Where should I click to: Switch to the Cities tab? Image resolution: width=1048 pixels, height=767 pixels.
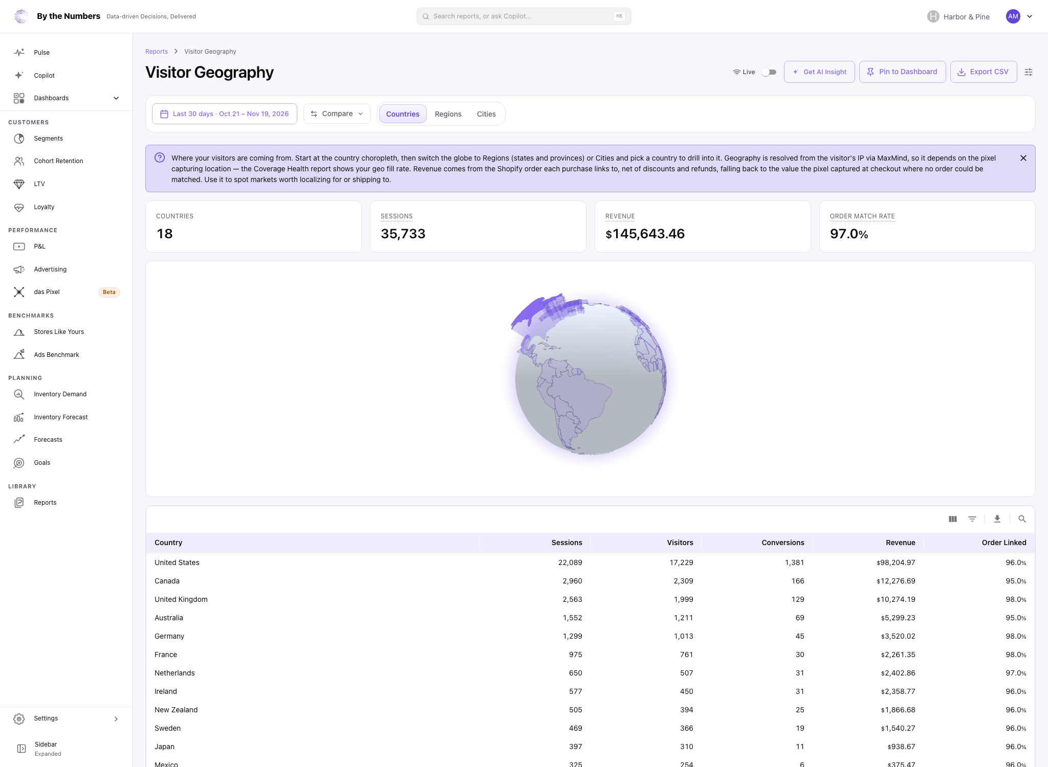tap(486, 114)
